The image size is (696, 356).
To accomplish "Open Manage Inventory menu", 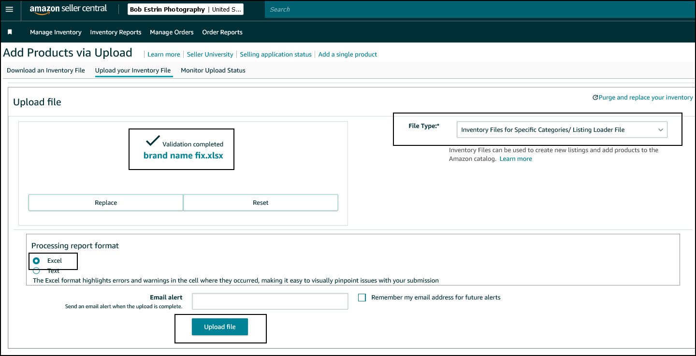I will click(56, 32).
